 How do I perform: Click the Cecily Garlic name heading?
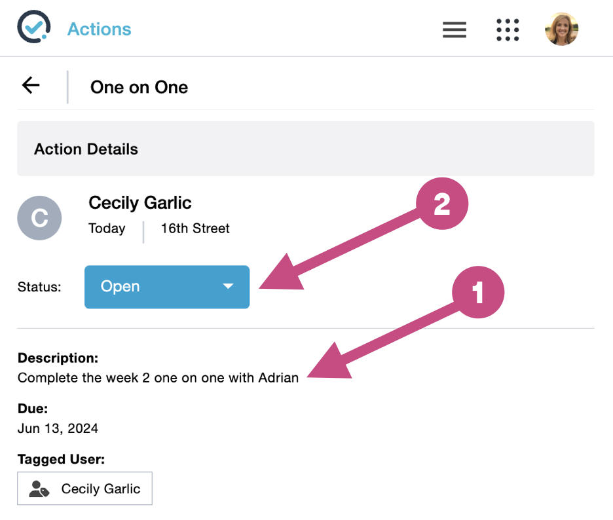[139, 202]
